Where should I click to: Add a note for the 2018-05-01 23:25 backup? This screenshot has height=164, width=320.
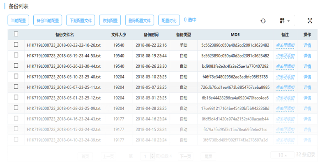[285, 98]
